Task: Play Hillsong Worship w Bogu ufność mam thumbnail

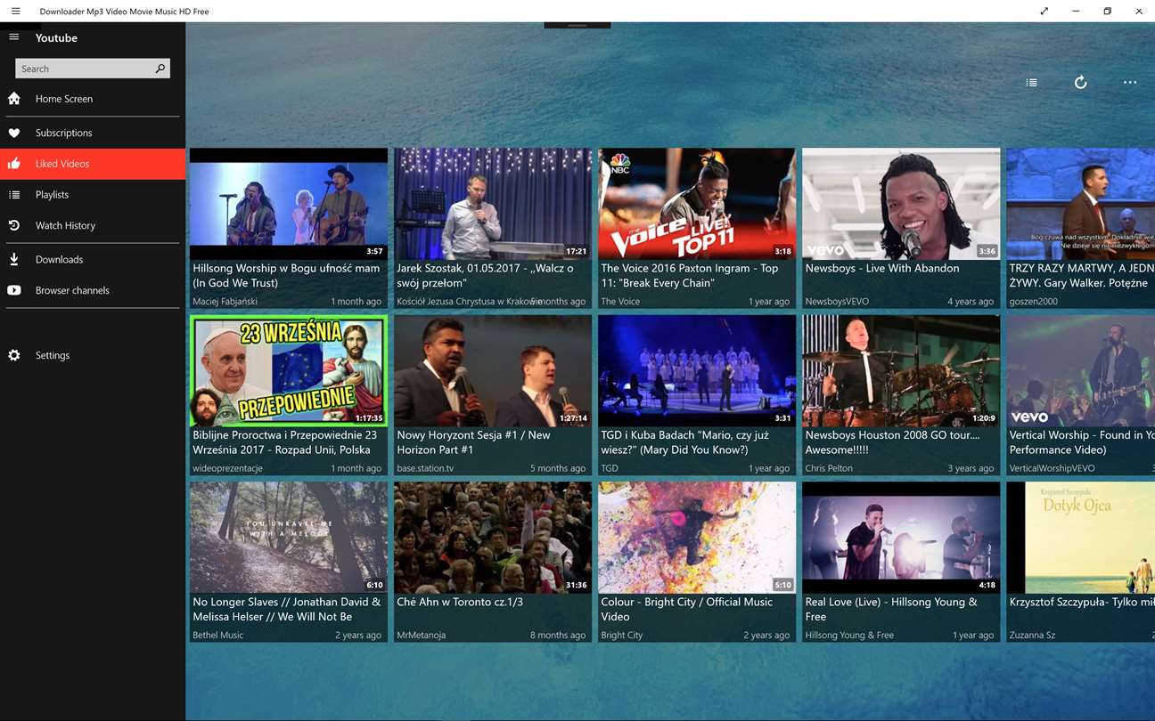Action: coord(288,204)
